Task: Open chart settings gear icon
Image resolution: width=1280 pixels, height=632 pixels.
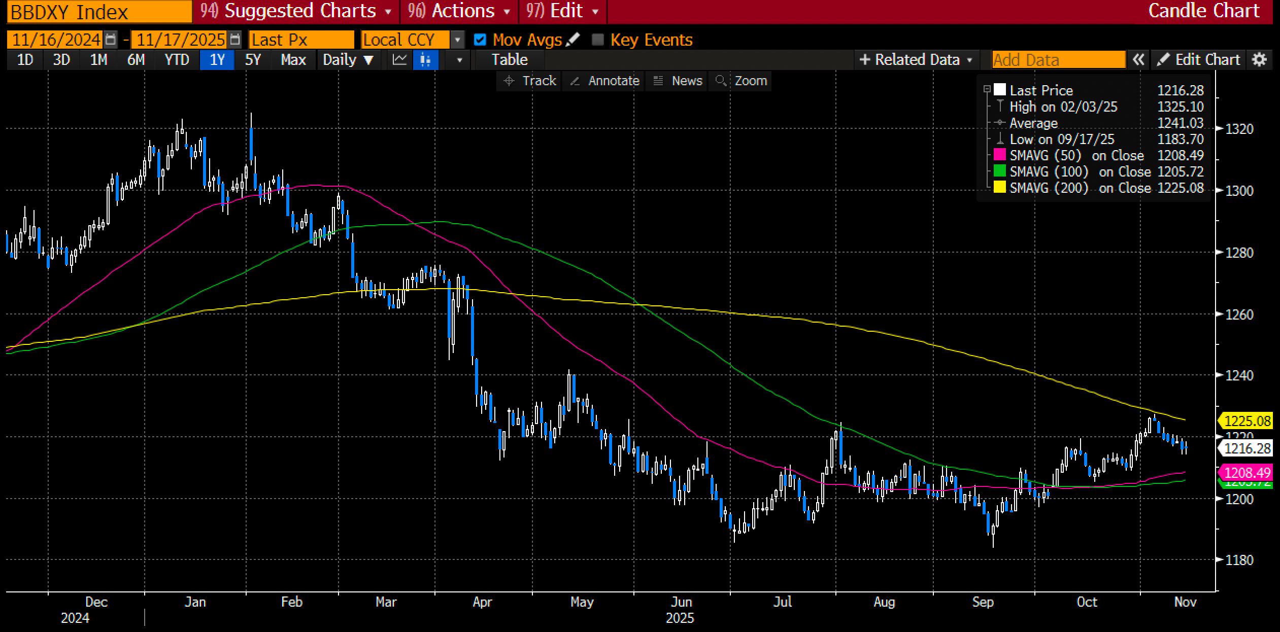Action: tap(1259, 60)
